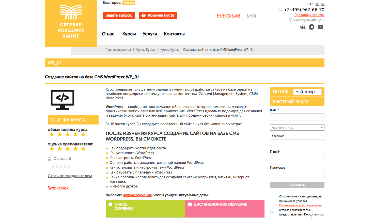Open the Telegram channel icon

pyautogui.click(x=311, y=27)
